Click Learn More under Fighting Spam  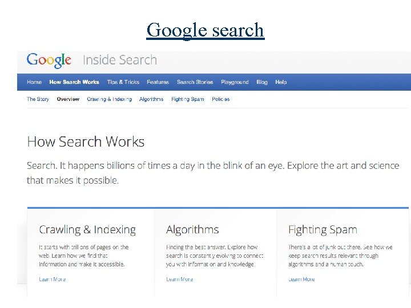pos(301,279)
